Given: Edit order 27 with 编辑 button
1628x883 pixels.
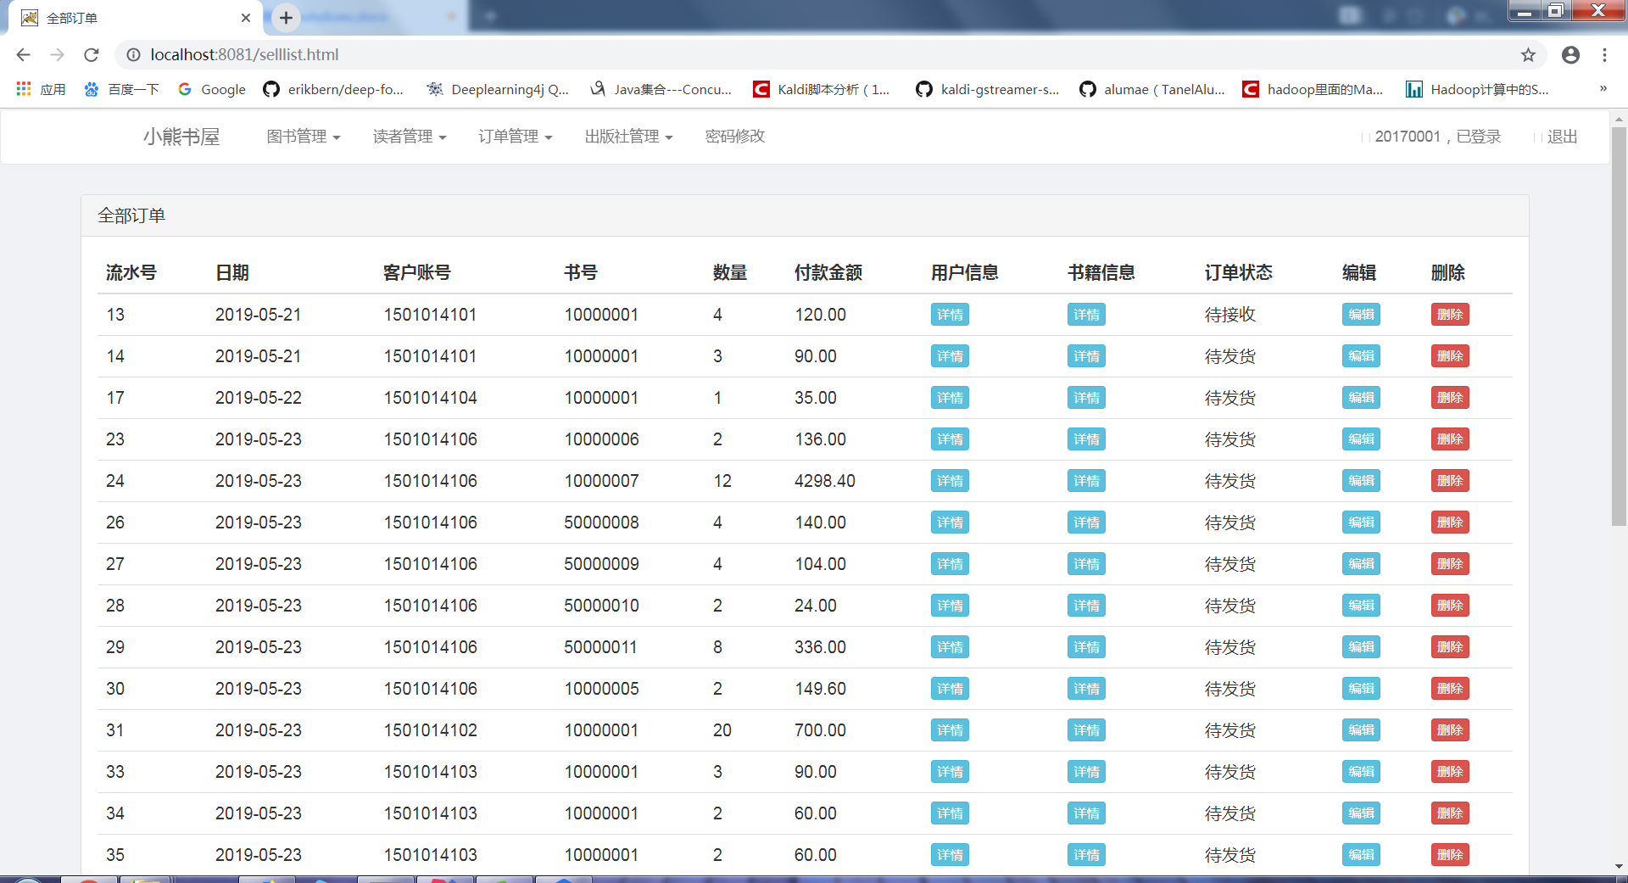Looking at the screenshot, I should coord(1361,564).
